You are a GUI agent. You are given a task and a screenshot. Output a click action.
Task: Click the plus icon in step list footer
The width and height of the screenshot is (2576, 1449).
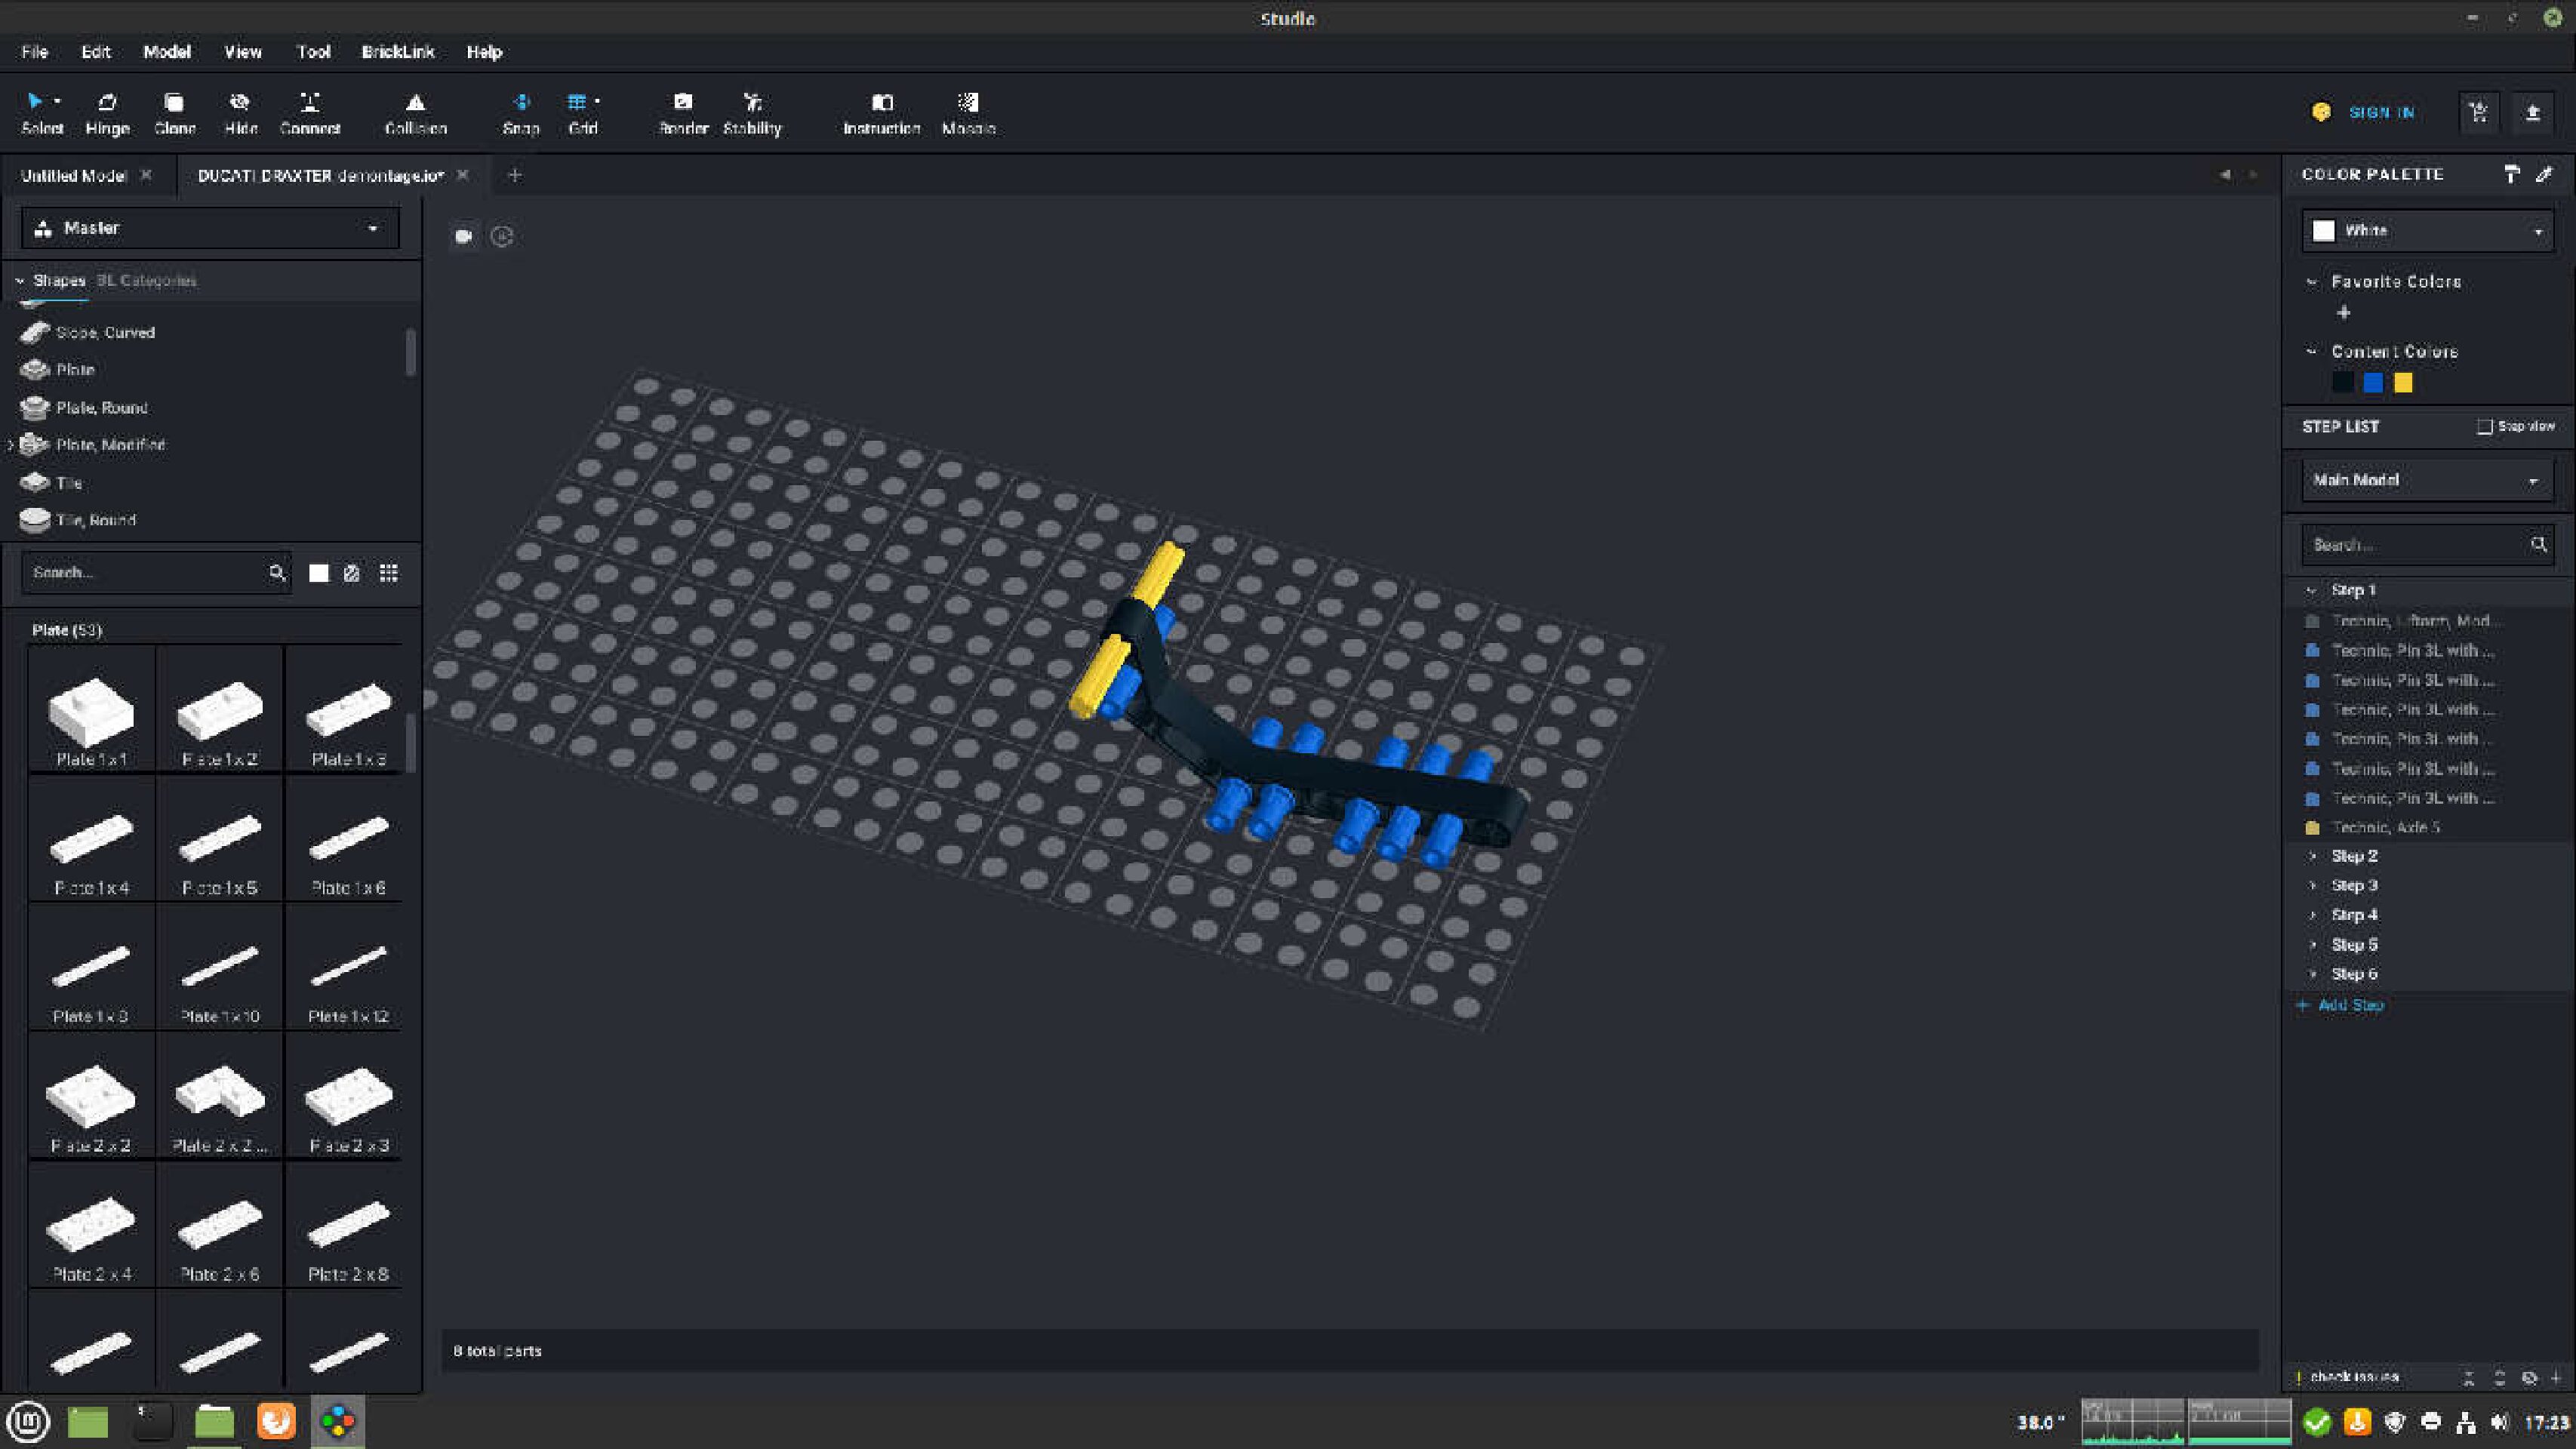pos(2556,1378)
